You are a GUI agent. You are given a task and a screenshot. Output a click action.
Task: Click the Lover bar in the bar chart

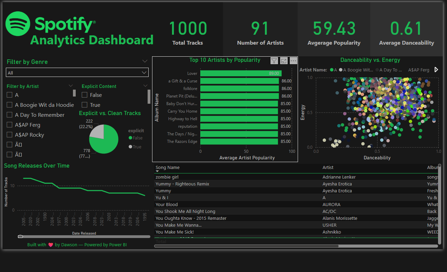coord(241,73)
